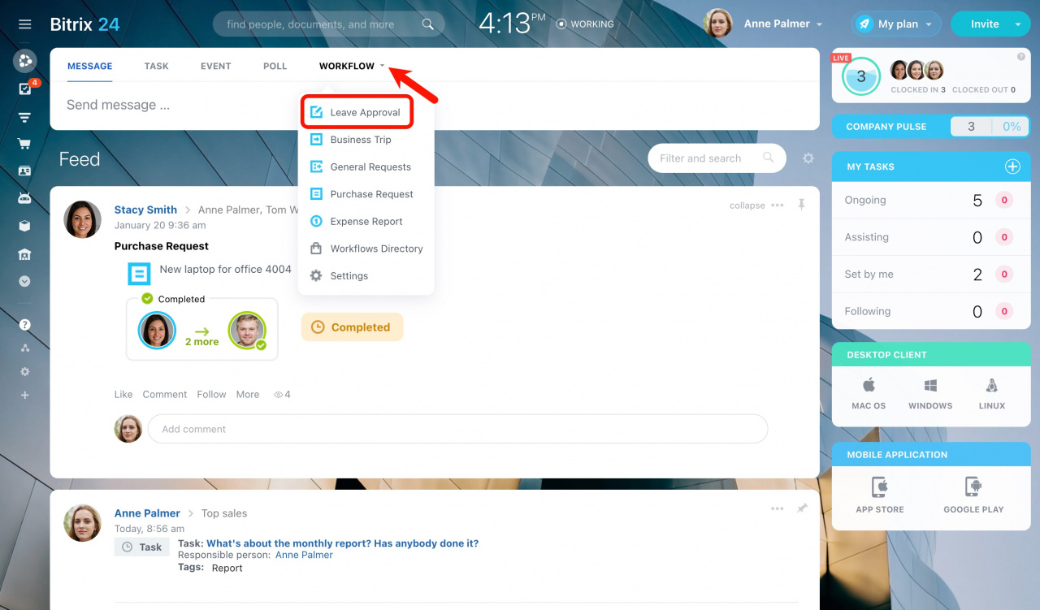Click the Send message field

435,105
